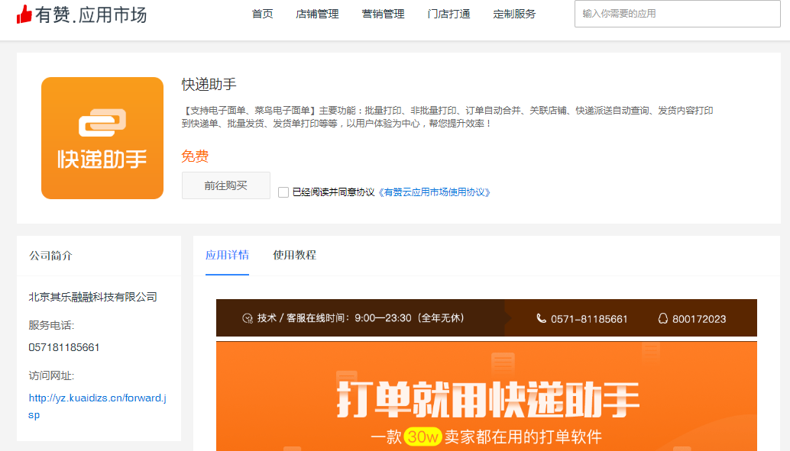The width and height of the screenshot is (790, 451).
Task: Click the phone icon in the banner
Action: [541, 318]
